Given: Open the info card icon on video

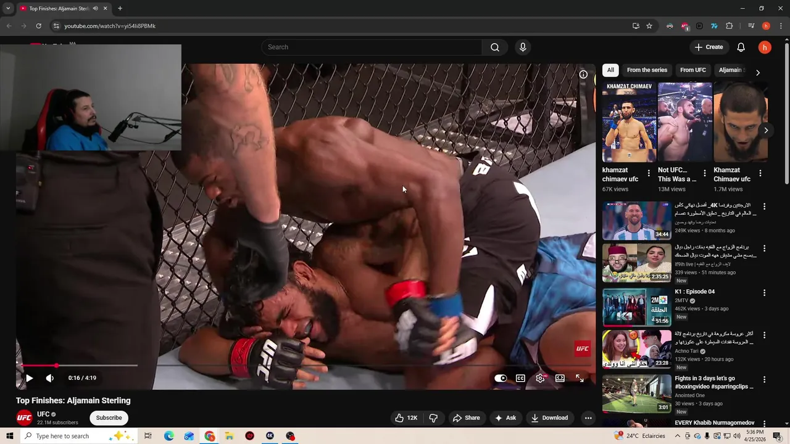Looking at the screenshot, I should pyautogui.click(x=583, y=75).
